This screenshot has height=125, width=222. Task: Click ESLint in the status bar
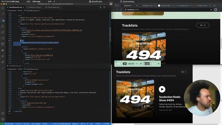pos(97,124)
